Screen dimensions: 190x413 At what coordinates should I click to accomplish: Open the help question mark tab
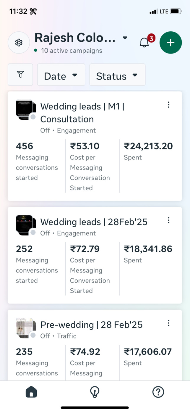[158, 392]
